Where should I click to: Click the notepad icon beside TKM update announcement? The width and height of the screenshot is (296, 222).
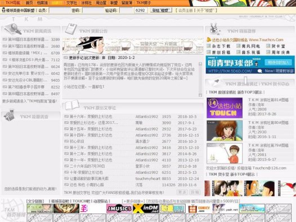click(70, 29)
